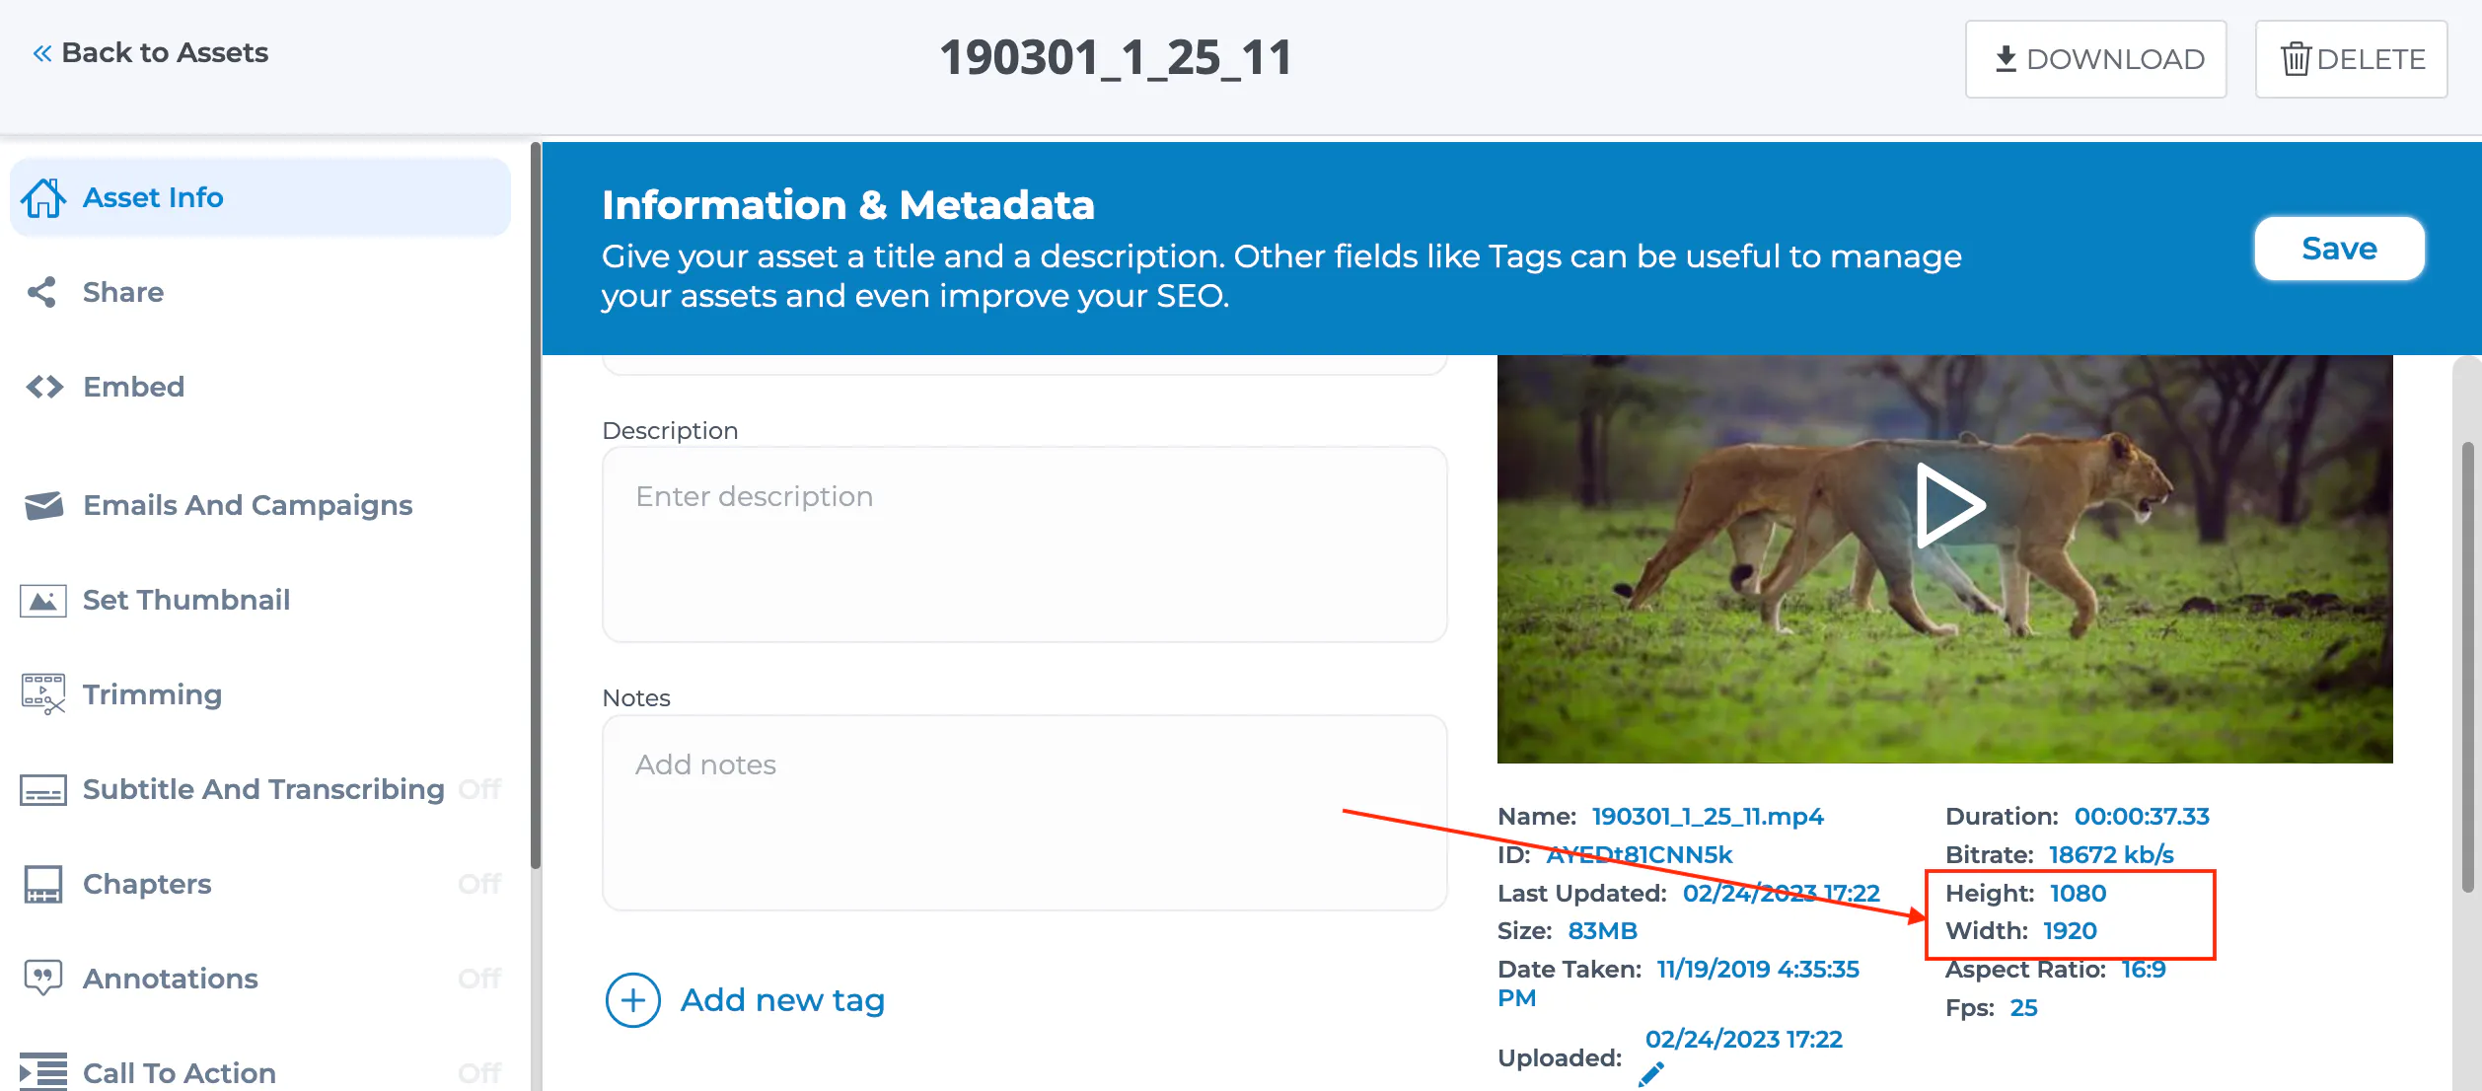Click the asset ID AYEDt81CNN5k
The image size is (2482, 1091).
click(x=1640, y=855)
